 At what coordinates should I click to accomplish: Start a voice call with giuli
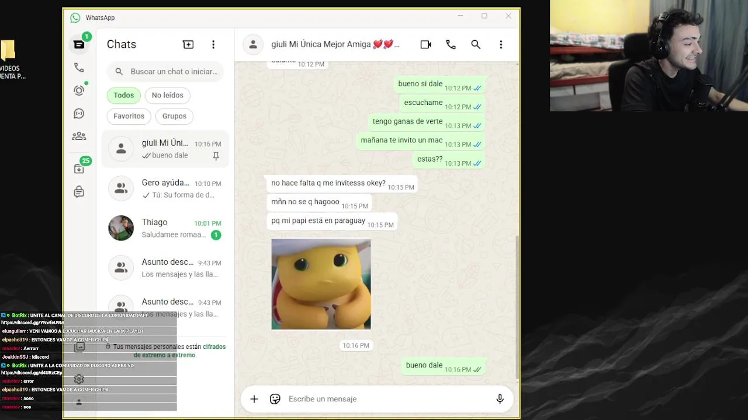tap(451, 44)
